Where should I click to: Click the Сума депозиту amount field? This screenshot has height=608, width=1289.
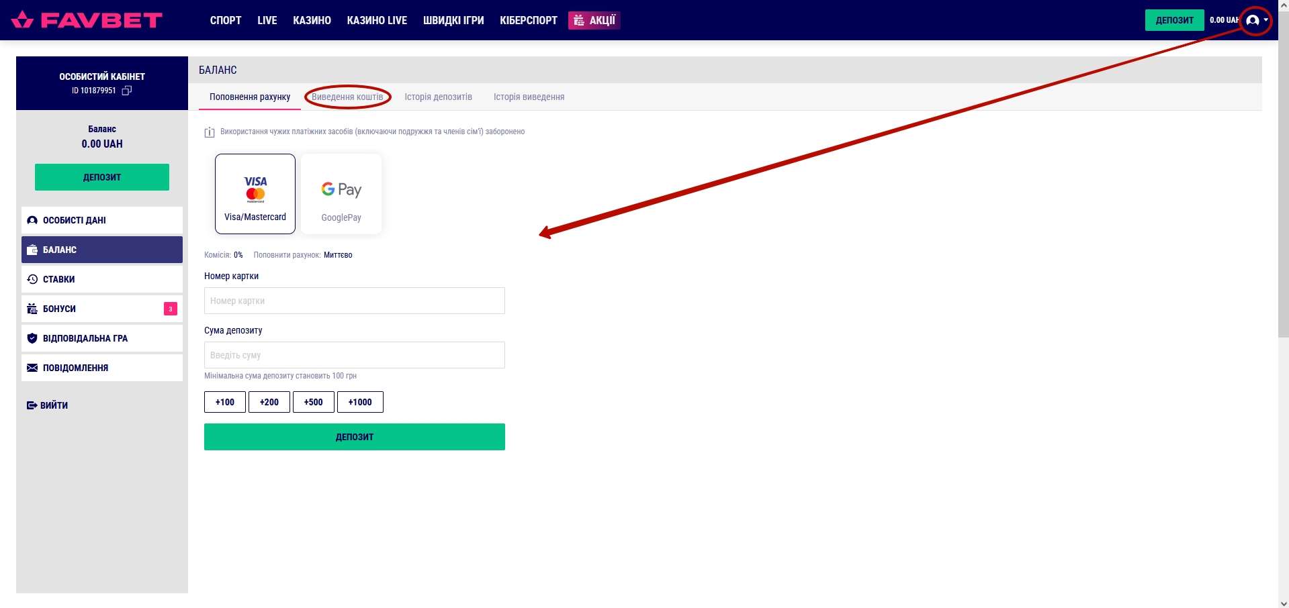click(x=354, y=355)
